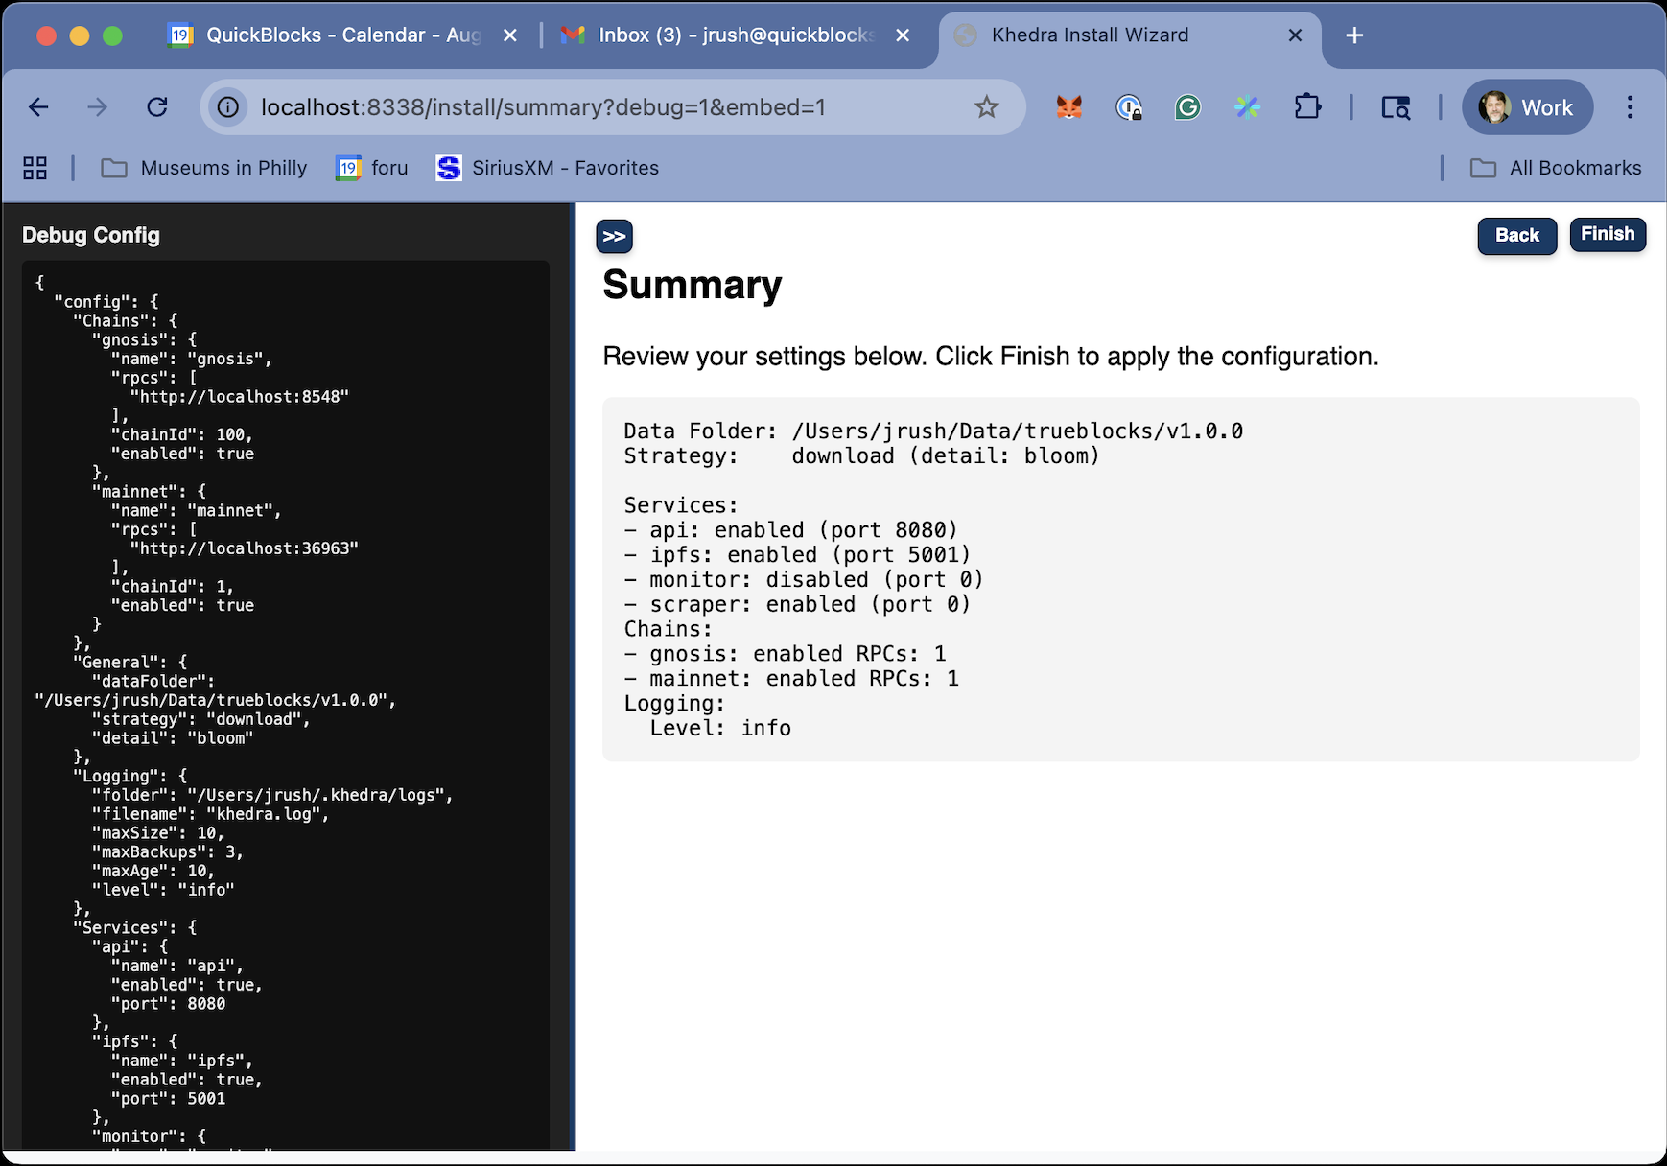Bookmark this page with the star

click(986, 107)
